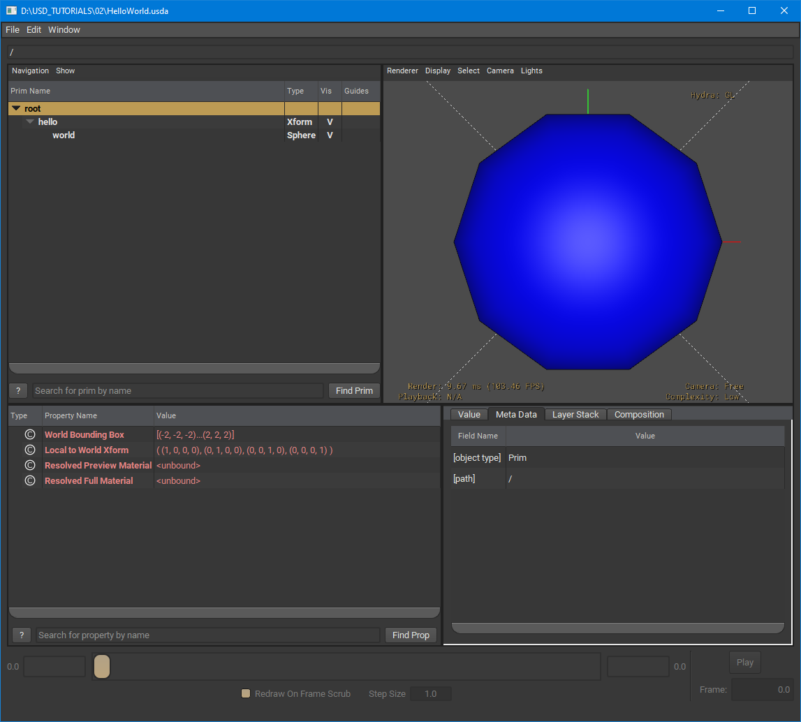Switch to the Layer Stack tab

(575, 414)
